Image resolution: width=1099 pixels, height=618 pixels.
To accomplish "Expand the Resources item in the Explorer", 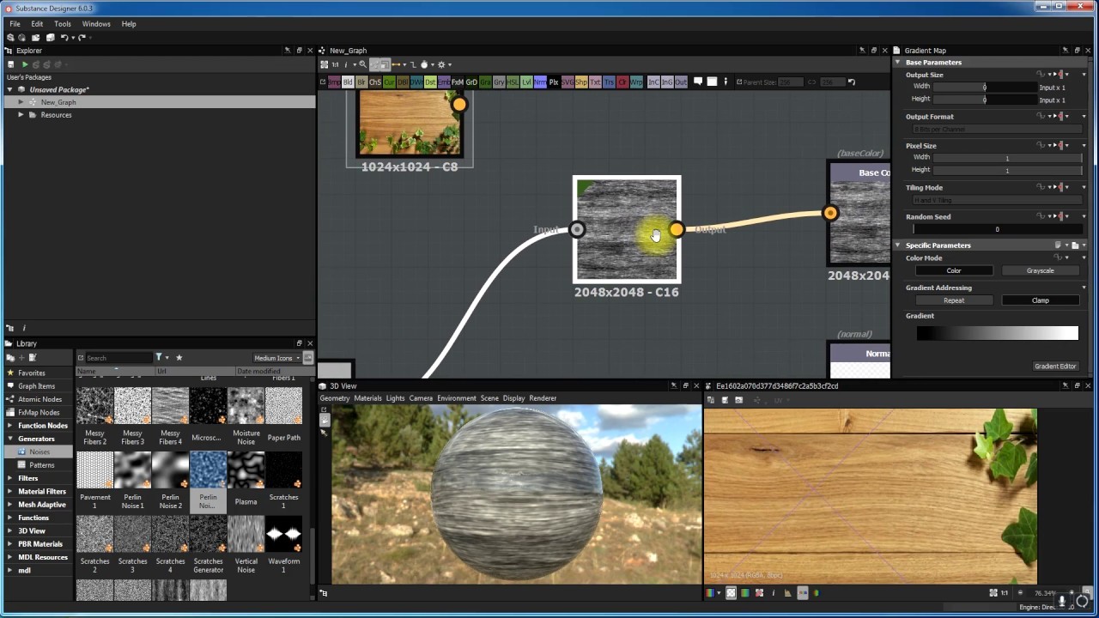I will [x=21, y=114].
